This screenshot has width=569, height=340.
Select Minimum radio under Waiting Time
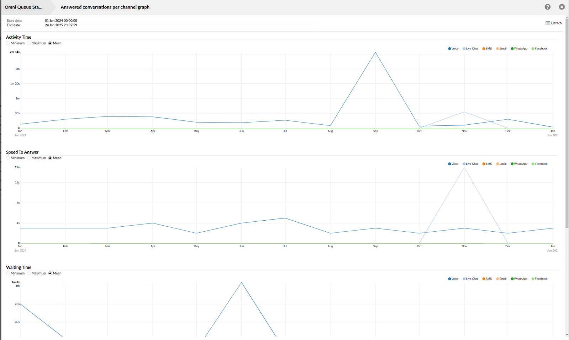(8, 273)
